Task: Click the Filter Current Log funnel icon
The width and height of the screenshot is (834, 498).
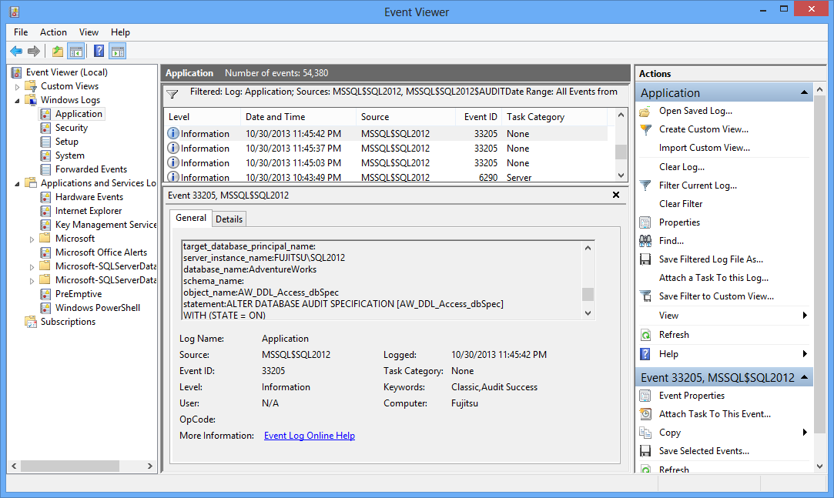Action: click(645, 185)
